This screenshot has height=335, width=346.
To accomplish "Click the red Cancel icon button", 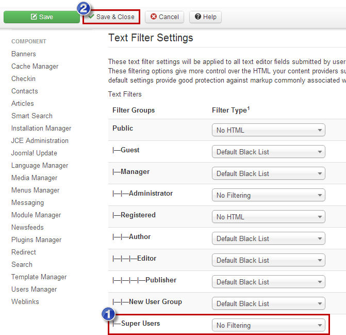I will (164, 17).
